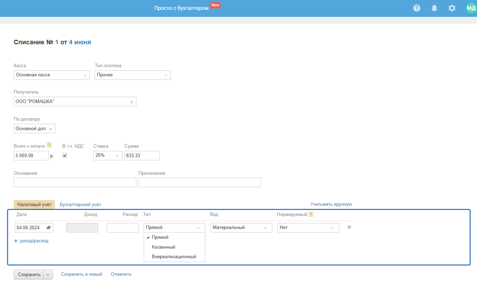477x281 pixels.
Task: Click help hint next to Всего к оплате
Action: pyautogui.click(x=49, y=145)
